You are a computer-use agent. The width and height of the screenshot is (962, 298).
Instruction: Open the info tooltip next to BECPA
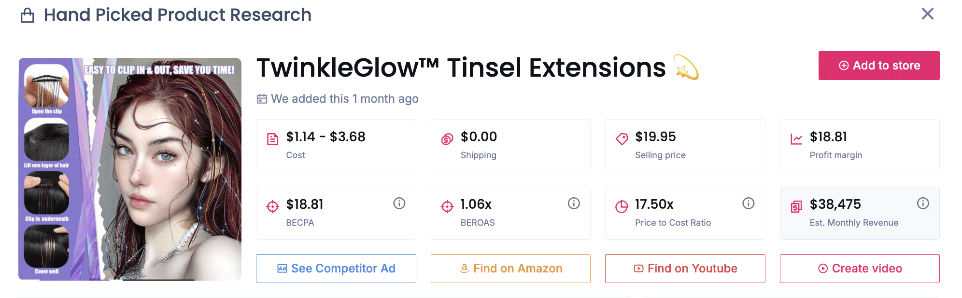click(x=399, y=203)
